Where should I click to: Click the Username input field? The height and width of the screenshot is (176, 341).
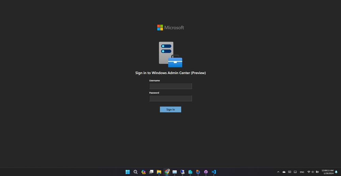click(x=171, y=86)
